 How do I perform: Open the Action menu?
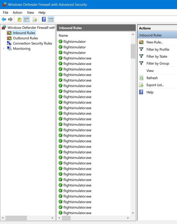pyautogui.click(x=17, y=13)
